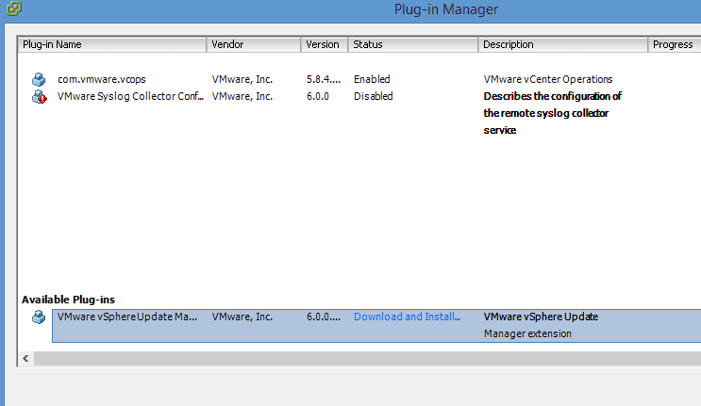Click version 6.0.0.... of Update Manager
This screenshot has width=701, height=406.
(324, 317)
